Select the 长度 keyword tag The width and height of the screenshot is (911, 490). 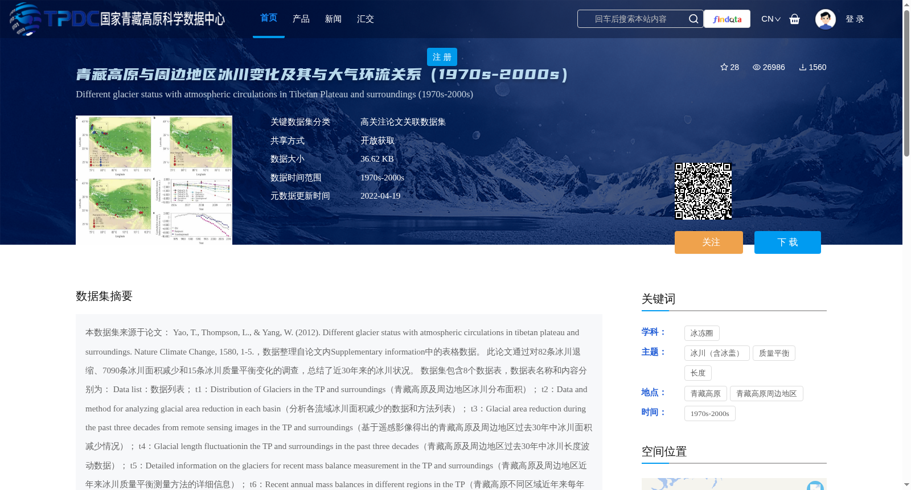(698, 373)
